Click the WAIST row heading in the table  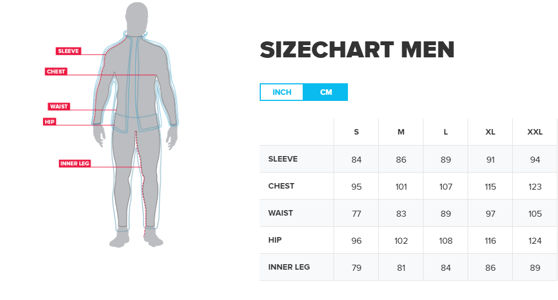click(x=281, y=213)
